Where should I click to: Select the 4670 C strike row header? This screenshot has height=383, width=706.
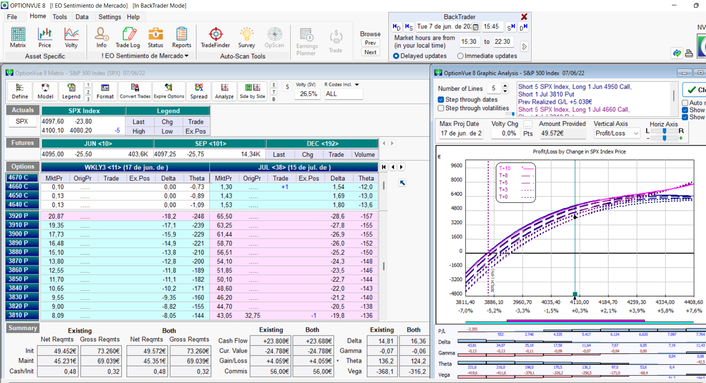tap(22, 177)
